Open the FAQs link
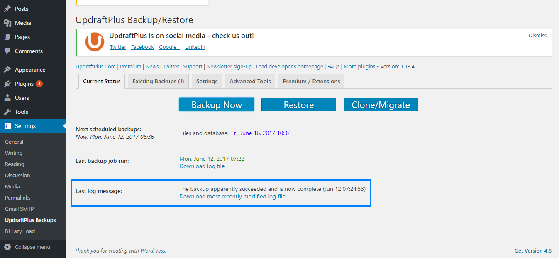 coord(333,66)
